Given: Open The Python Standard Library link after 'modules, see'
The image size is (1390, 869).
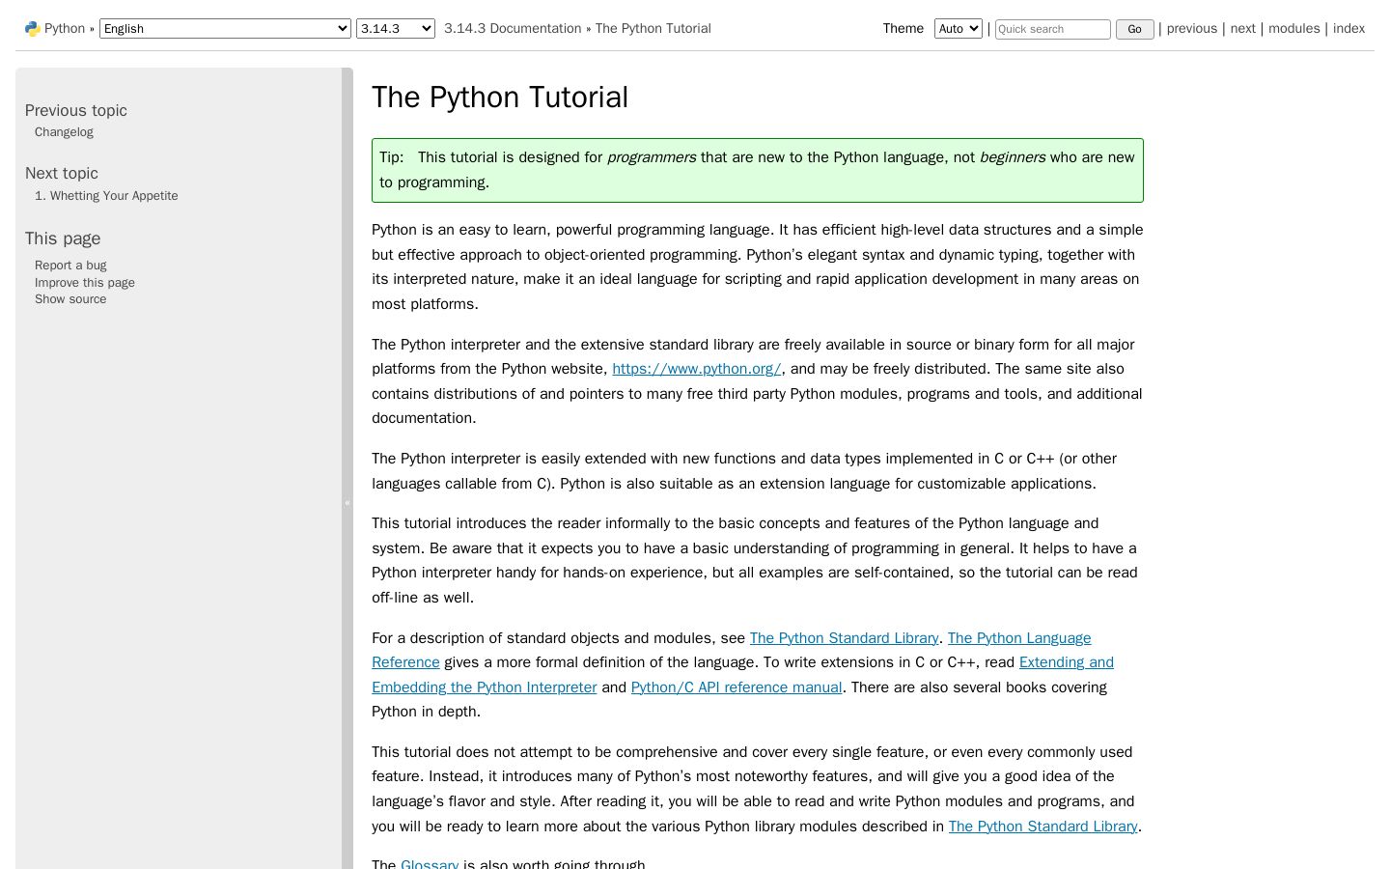Looking at the screenshot, I should tap(845, 638).
